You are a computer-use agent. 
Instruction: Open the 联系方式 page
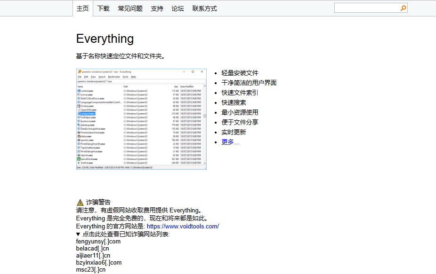coord(204,8)
